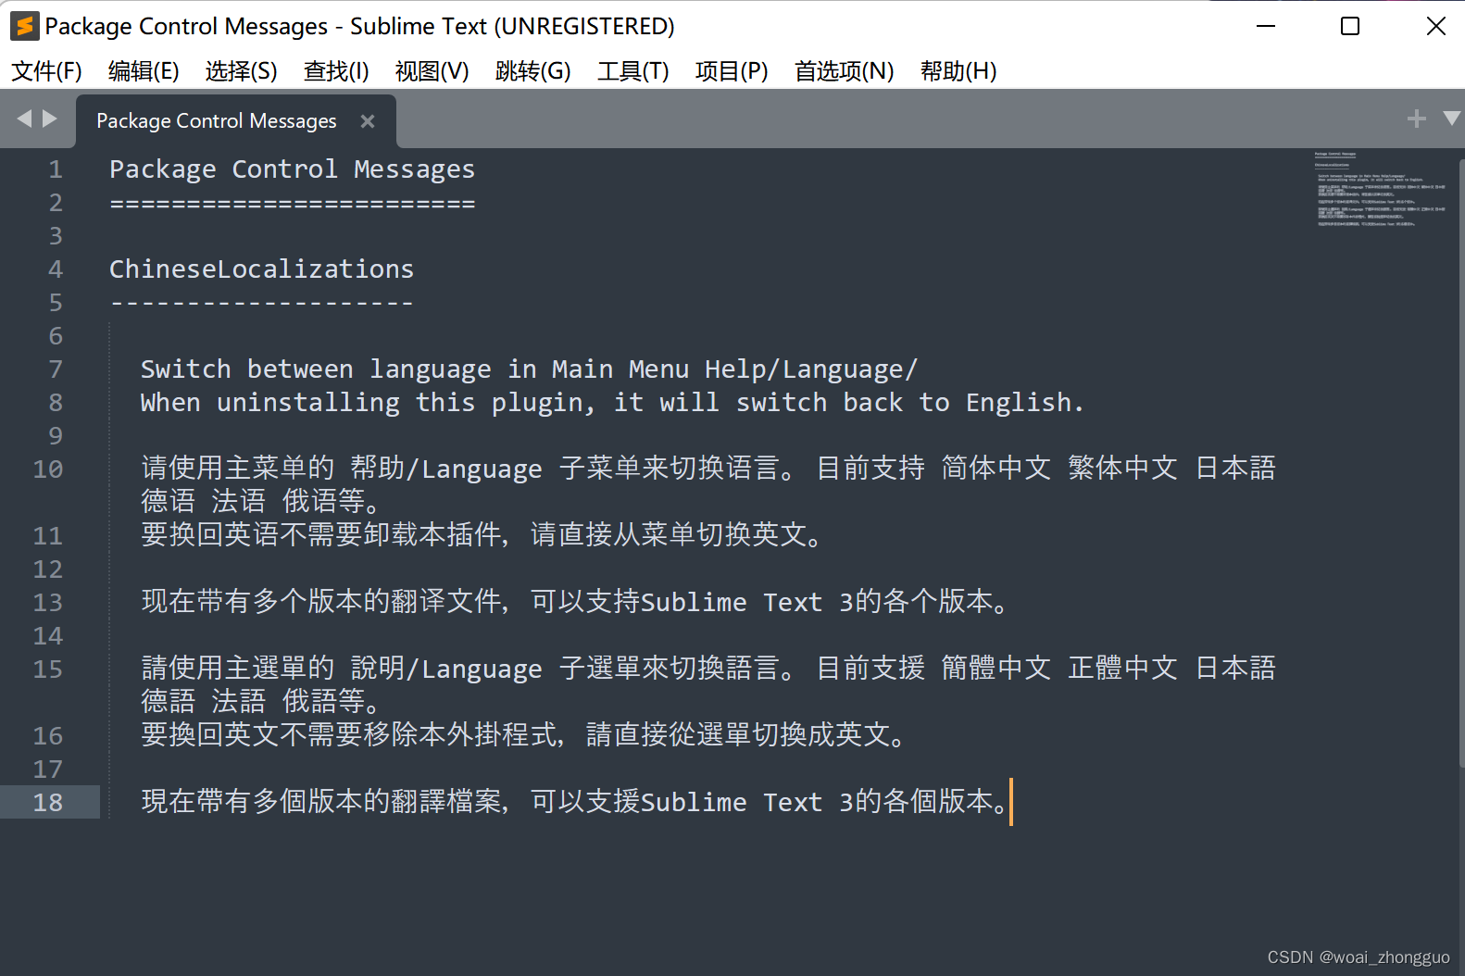Click line number 4 in gutter
The height and width of the screenshot is (976, 1465).
pyautogui.click(x=56, y=269)
